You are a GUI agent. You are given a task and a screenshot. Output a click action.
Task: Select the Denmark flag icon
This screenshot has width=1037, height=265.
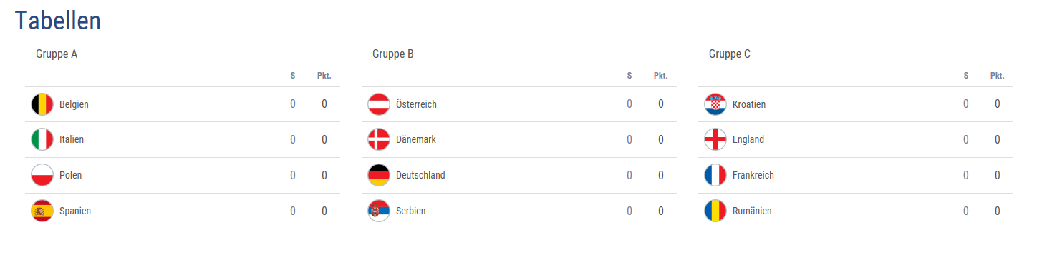(379, 140)
